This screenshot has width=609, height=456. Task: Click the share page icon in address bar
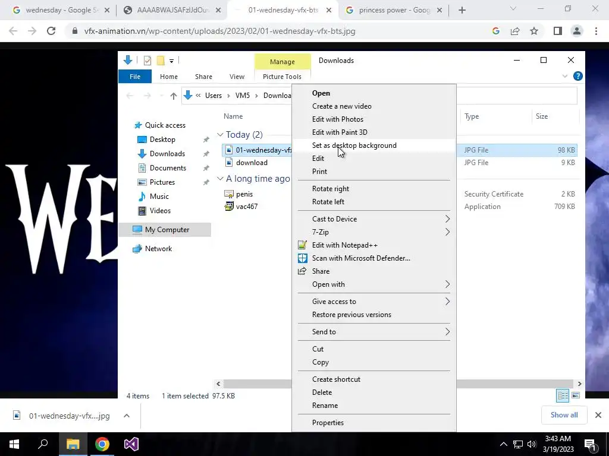515,31
